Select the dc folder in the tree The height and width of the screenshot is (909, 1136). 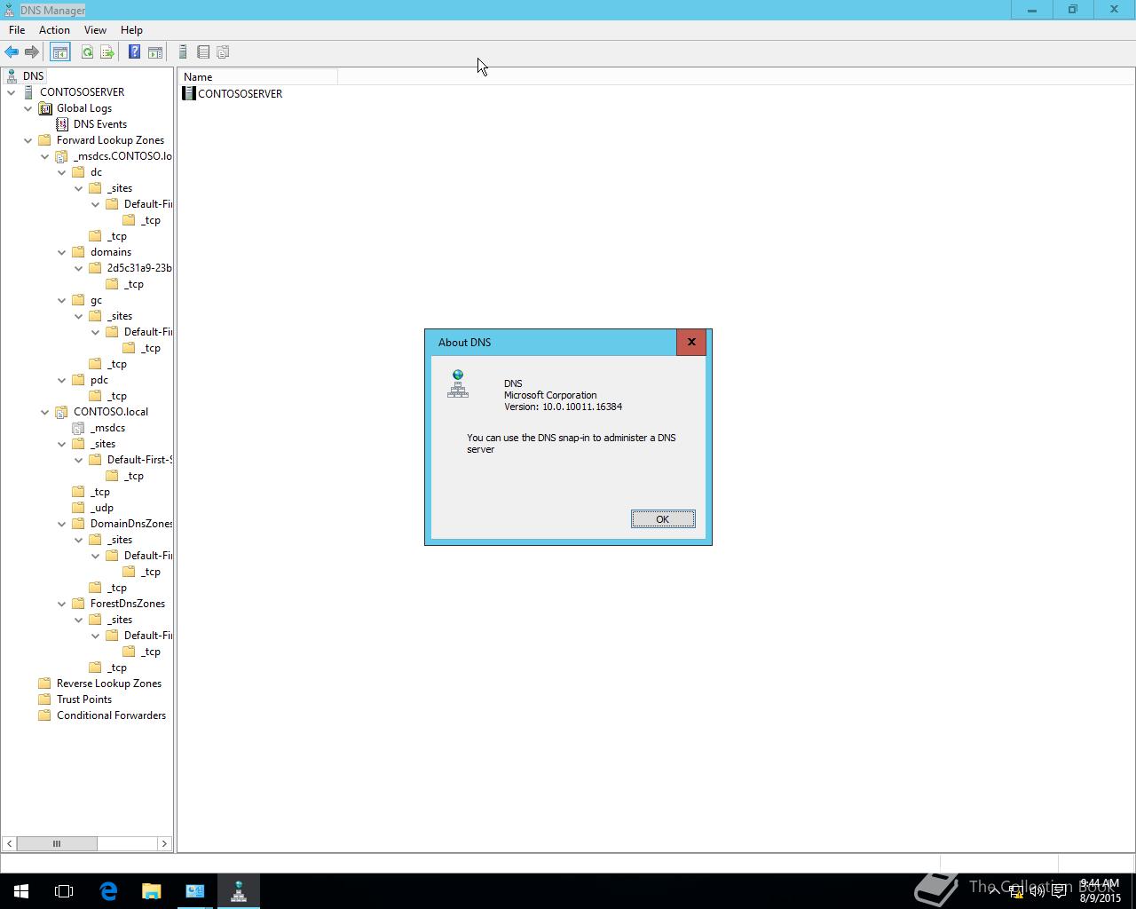pos(96,172)
